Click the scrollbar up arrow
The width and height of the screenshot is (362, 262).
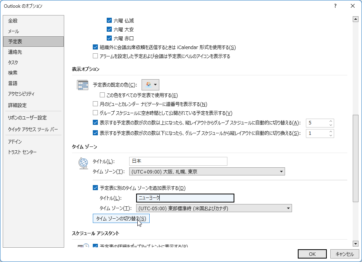click(355, 19)
